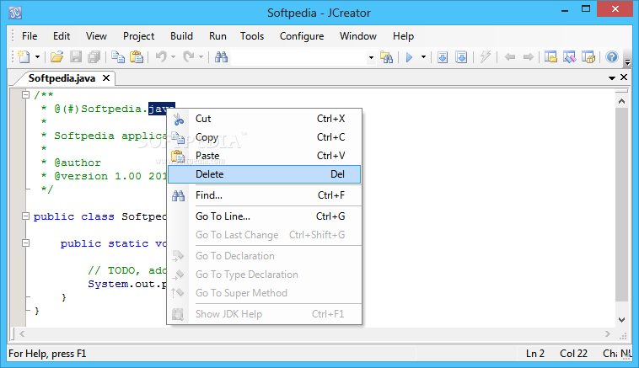Collapse the public static method fold

pyautogui.click(x=25, y=243)
